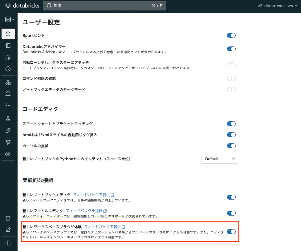Toggle the Databricksアドバイザー switch

(231, 49)
